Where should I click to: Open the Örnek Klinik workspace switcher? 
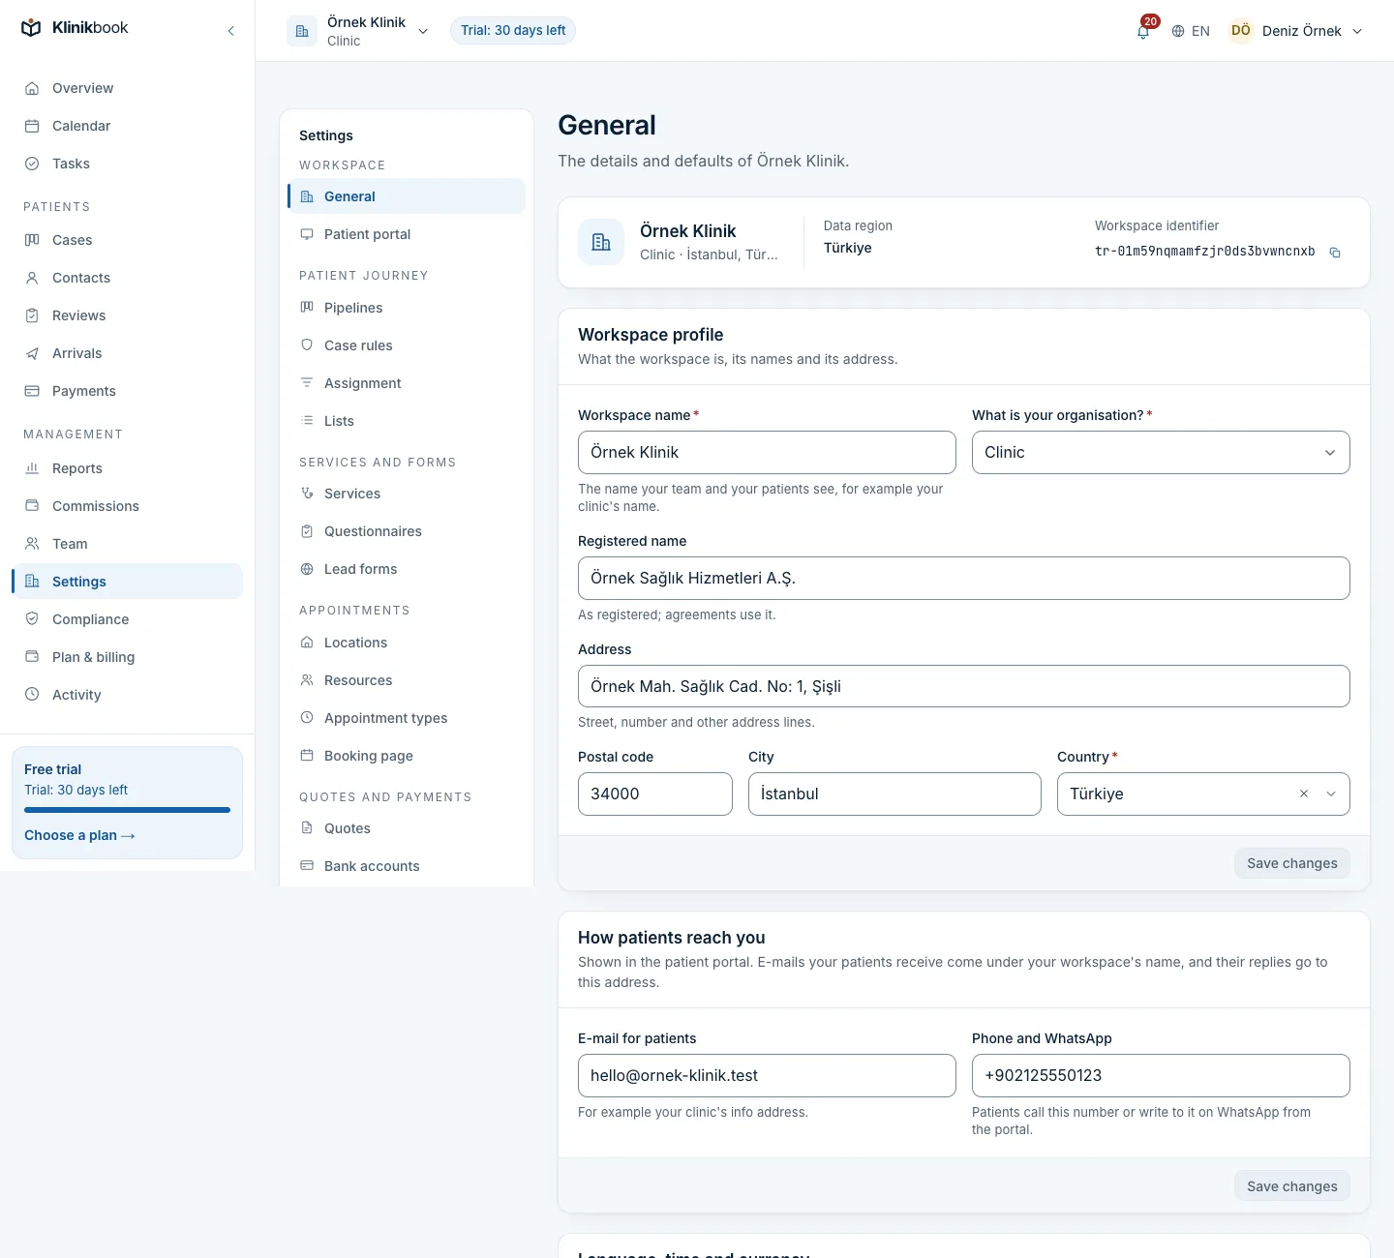[x=358, y=31]
